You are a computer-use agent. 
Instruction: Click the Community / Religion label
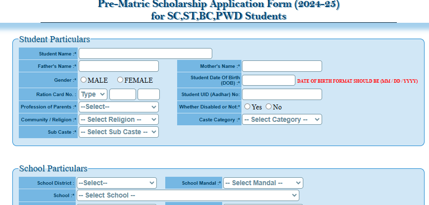coord(48,120)
